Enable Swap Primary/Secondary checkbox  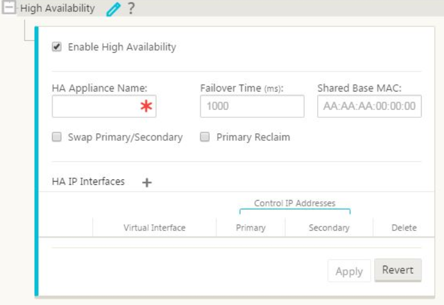point(56,137)
